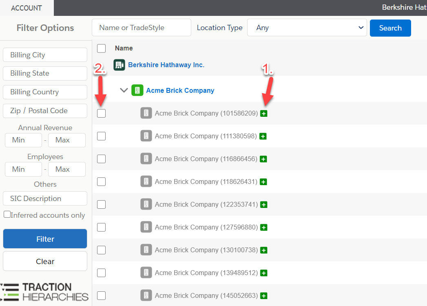Apply filters with the Filter button

(x=45, y=239)
